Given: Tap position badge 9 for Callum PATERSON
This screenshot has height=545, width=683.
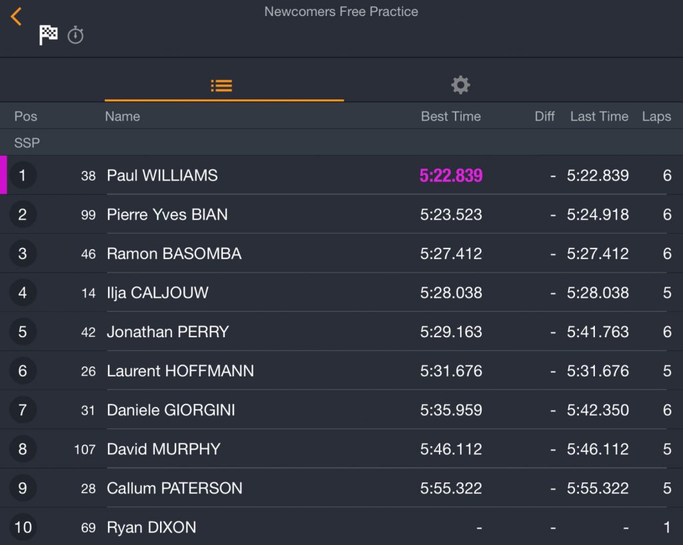Looking at the screenshot, I should click(x=22, y=488).
